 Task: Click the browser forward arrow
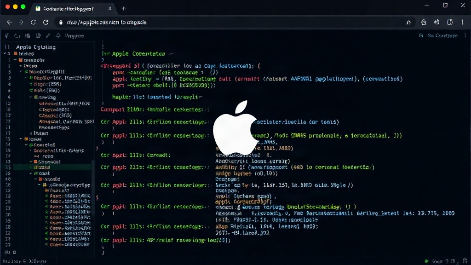[x=21, y=22]
